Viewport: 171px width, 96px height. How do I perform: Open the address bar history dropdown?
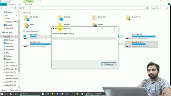click(145, 8)
